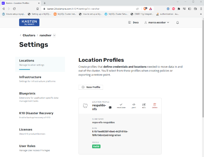Open the 'authentication - Au...' bookmark
The height and width of the screenshot is (157, 204).
[168, 14]
